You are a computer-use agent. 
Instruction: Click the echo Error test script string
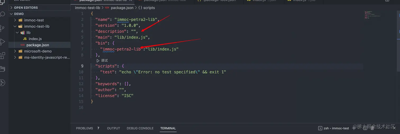(173, 72)
